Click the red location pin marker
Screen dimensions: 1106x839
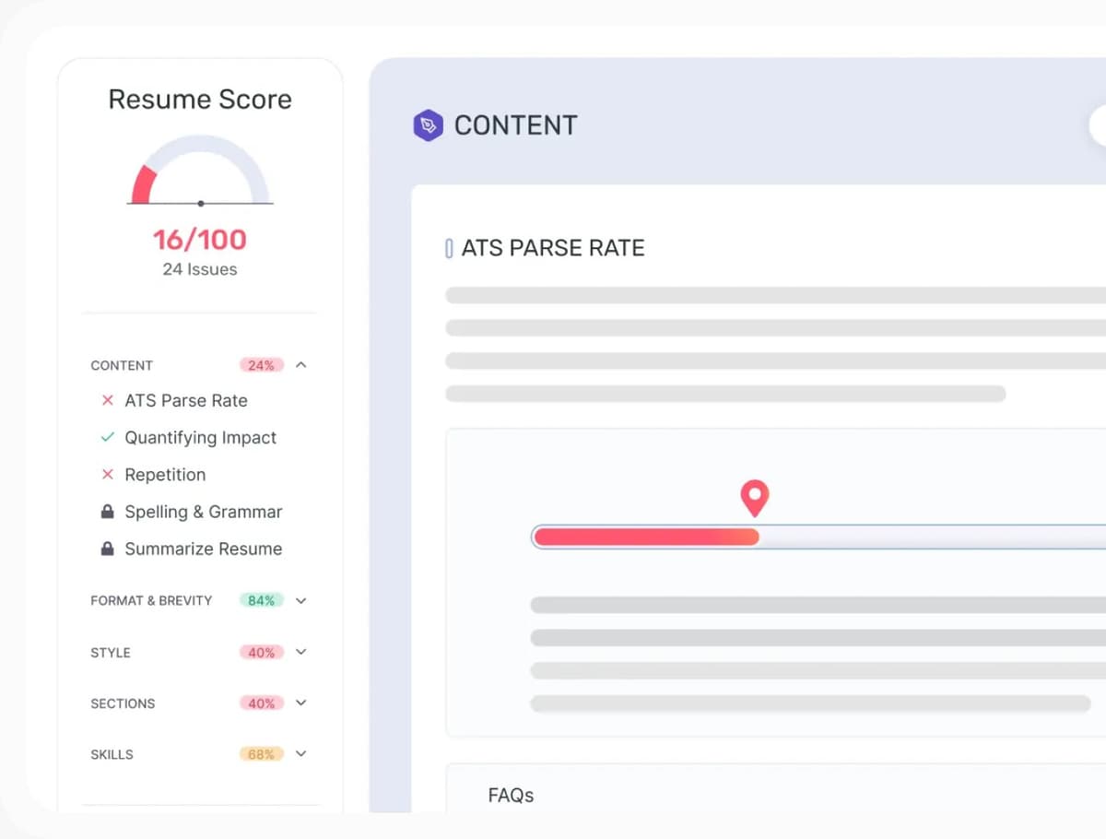pos(755,498)
